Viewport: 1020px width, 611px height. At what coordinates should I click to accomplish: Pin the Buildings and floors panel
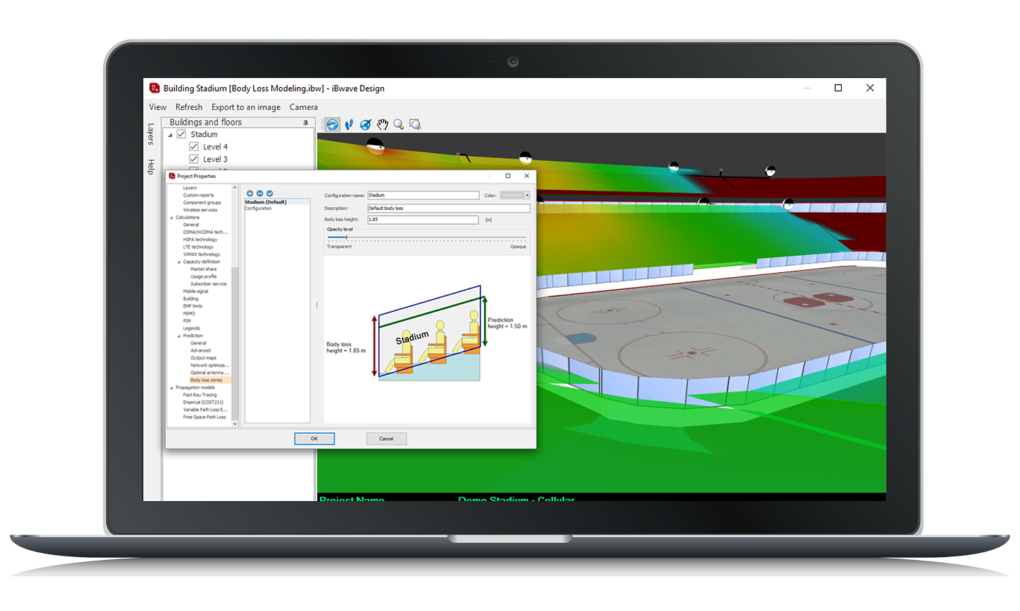306,123
